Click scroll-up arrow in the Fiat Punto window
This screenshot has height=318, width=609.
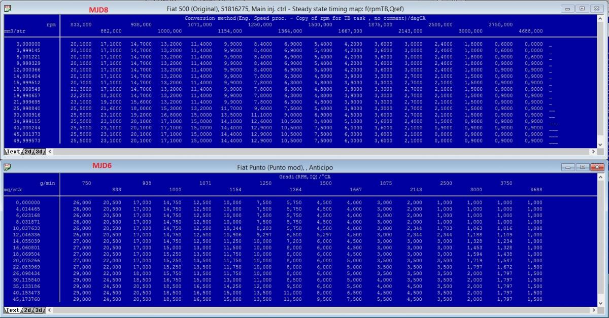[600, 177]
